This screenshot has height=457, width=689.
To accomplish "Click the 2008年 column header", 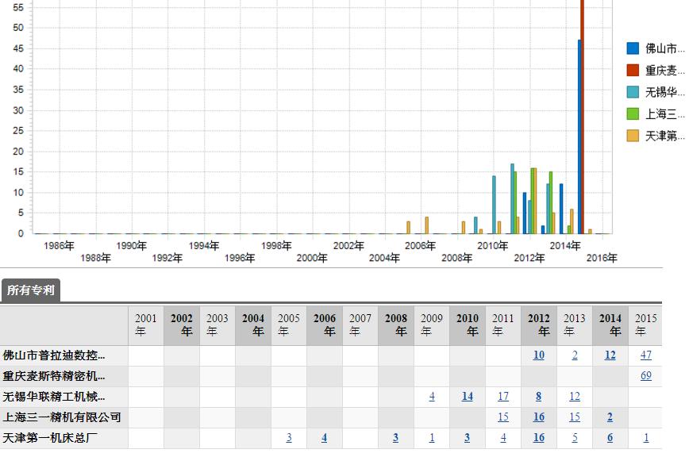I will (396, 325).
